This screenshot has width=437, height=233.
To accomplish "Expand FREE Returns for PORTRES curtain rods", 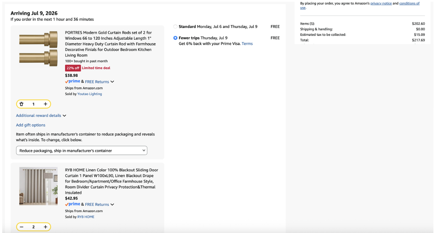I will pos(100,82).
